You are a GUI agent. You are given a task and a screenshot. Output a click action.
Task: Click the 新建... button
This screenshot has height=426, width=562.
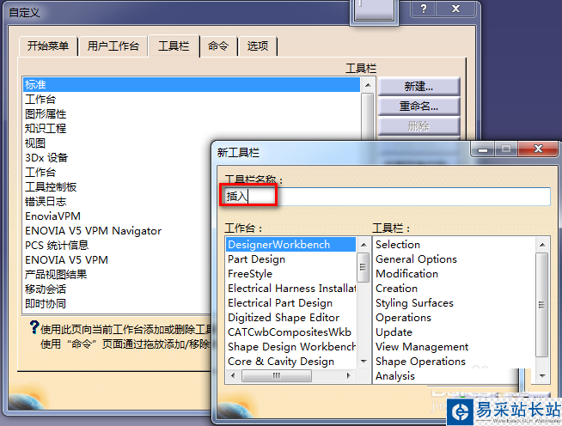tap(418, 87)
